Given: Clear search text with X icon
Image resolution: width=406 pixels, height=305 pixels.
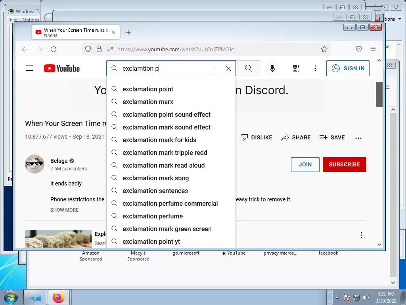Looking at the screenshot, I should [228, 68].
